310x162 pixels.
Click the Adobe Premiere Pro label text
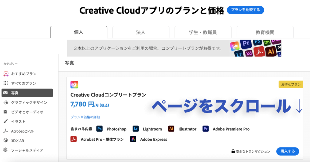coord(231,129)
